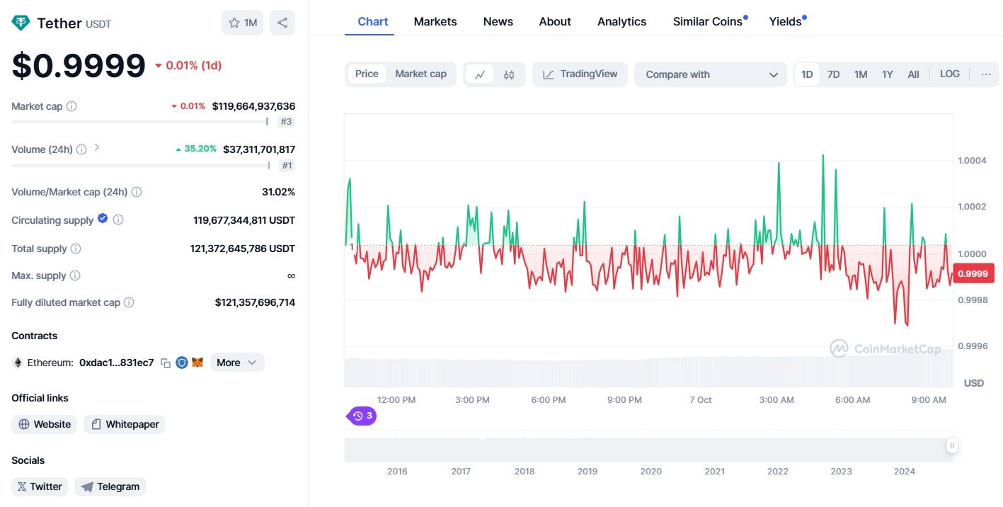
Task: Click the $37,311,701,817 volume value
Action: pyautogui.click(x=259, y=149)
